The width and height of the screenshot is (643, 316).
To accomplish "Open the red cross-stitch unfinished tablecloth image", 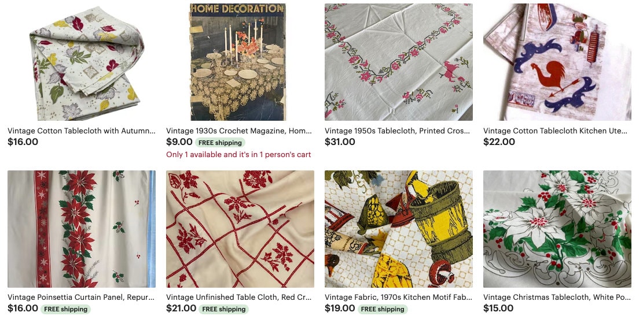I will [x=240, y=229].
